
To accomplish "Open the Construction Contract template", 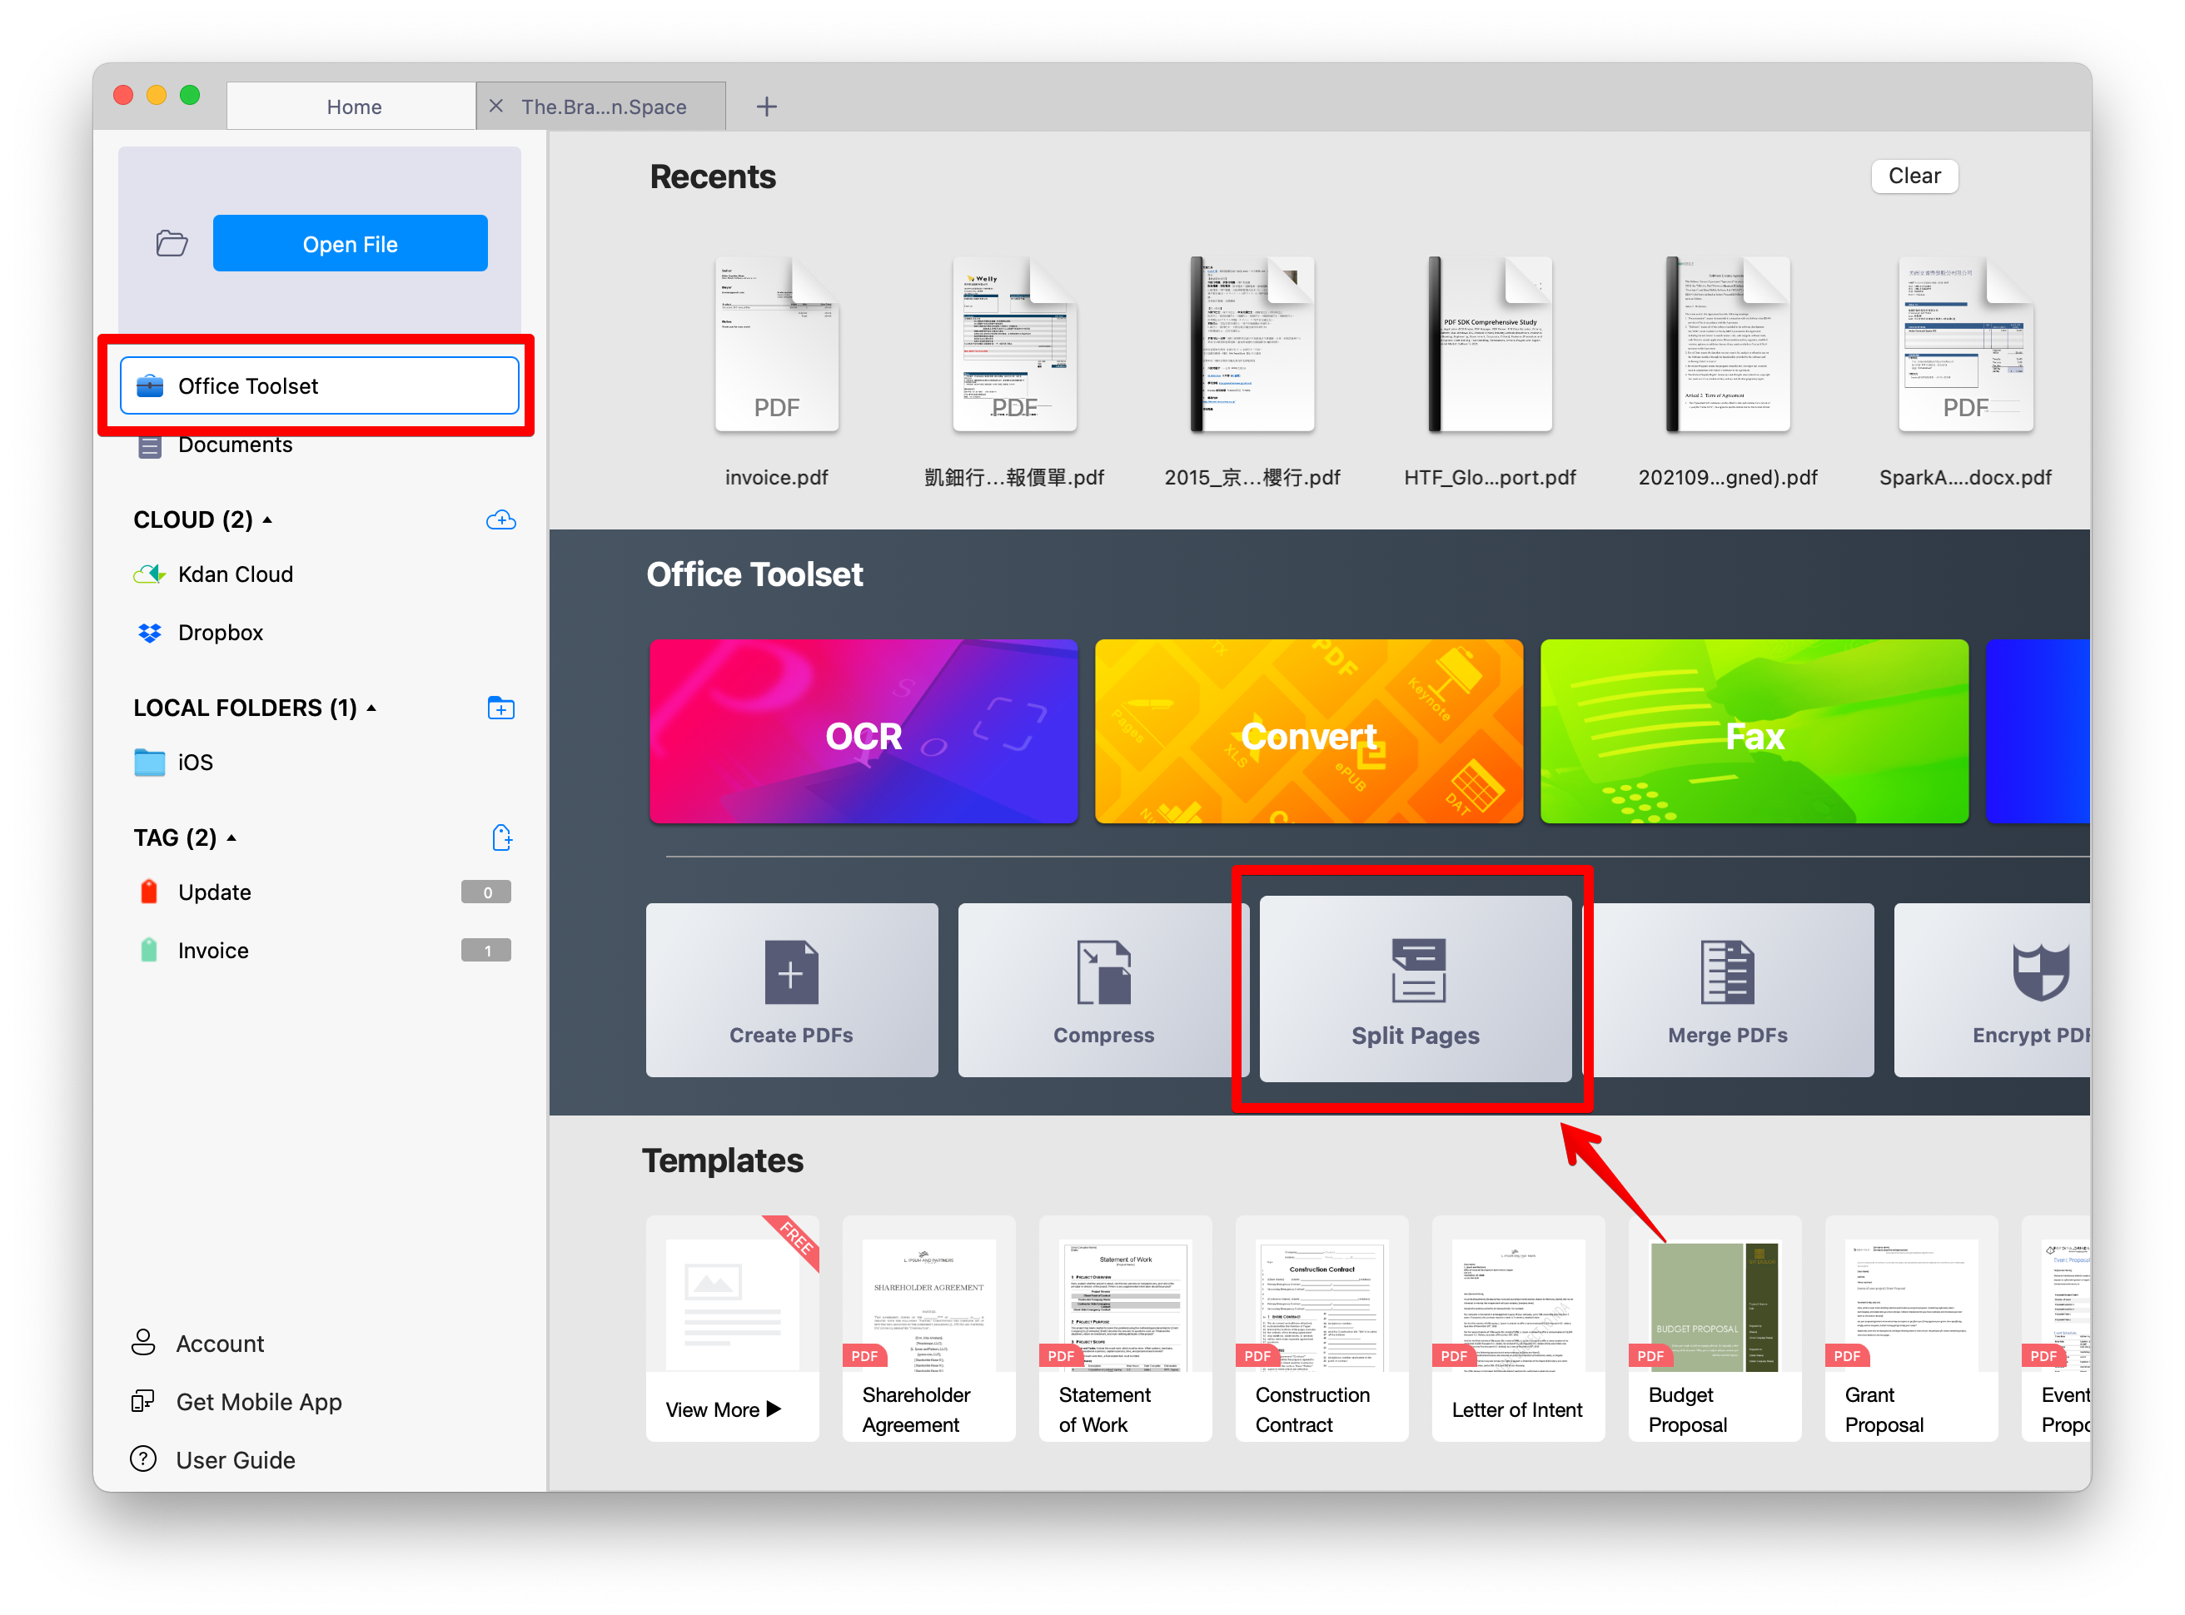I will pyautogui.click(x=1321, y=1328).
